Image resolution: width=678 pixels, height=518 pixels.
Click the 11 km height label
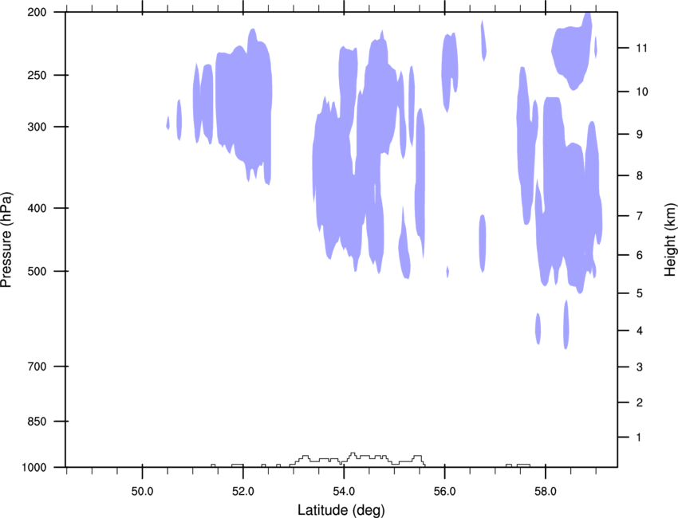[642, 48]
